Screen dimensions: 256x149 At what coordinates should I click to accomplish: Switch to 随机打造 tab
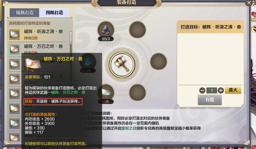pyautogui.click(x=25, y=13)
